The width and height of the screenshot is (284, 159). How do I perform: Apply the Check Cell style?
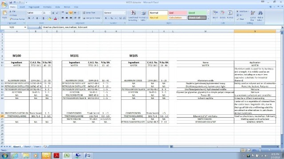(x=197, y=18)
